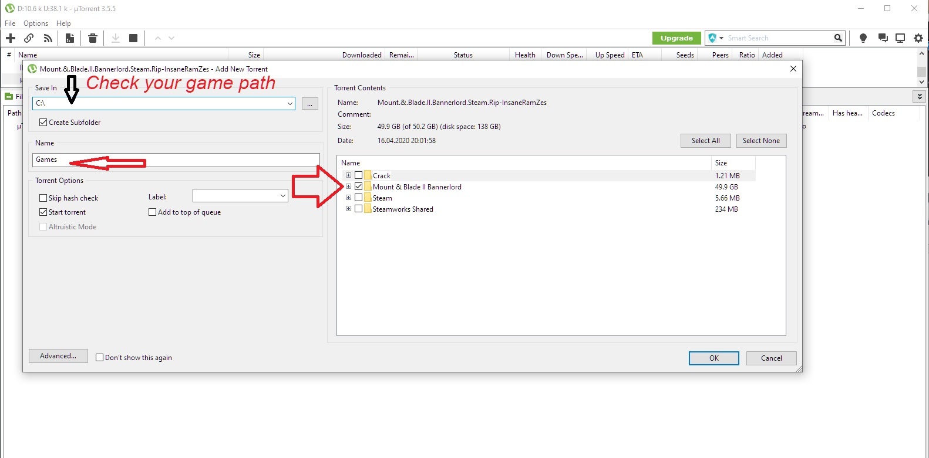This screenshot has height=458, width=929.
Task: Click Select None button
Action: click(x=761, y=141)
